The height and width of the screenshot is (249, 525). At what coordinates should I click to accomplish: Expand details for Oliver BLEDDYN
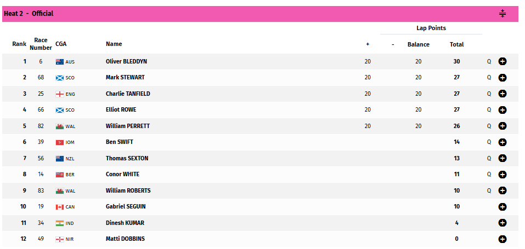point(502,61)
